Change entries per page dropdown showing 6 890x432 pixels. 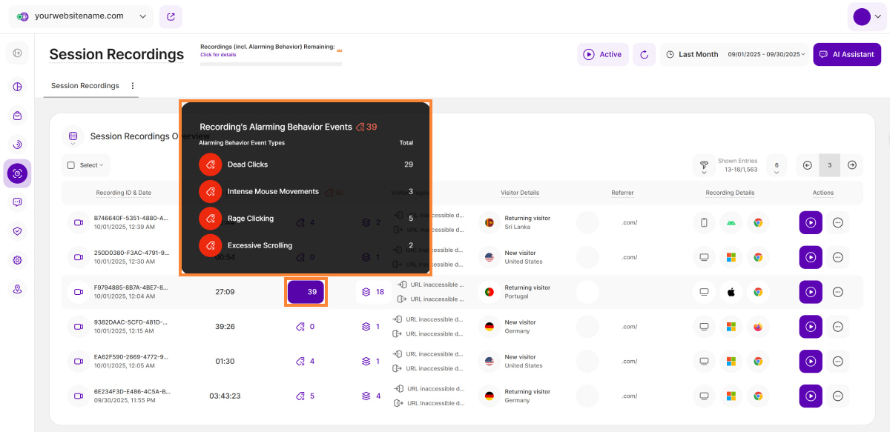point(776,166)
